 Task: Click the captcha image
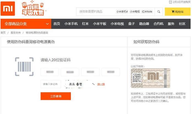click(80, 84)
